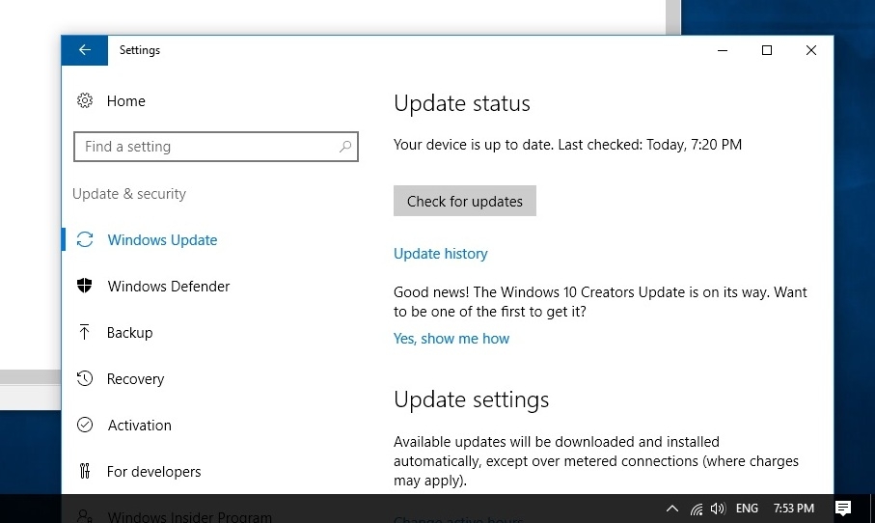Click the Update status heading

(462, 103)
